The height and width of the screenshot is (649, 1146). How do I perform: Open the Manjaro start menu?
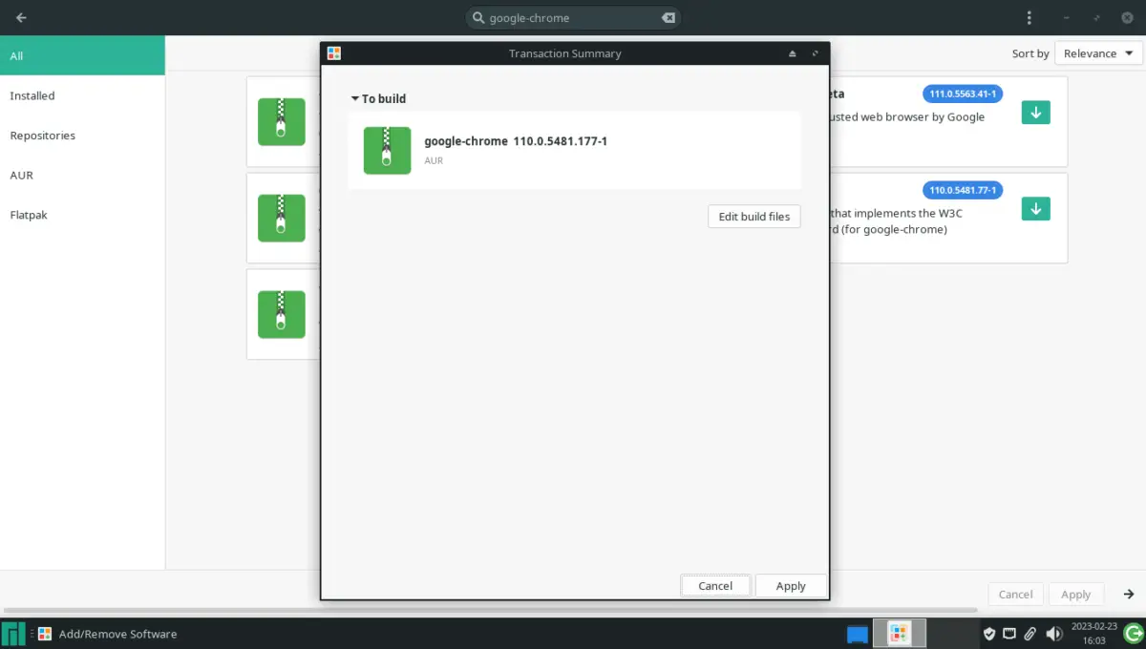tap(13, 634)
